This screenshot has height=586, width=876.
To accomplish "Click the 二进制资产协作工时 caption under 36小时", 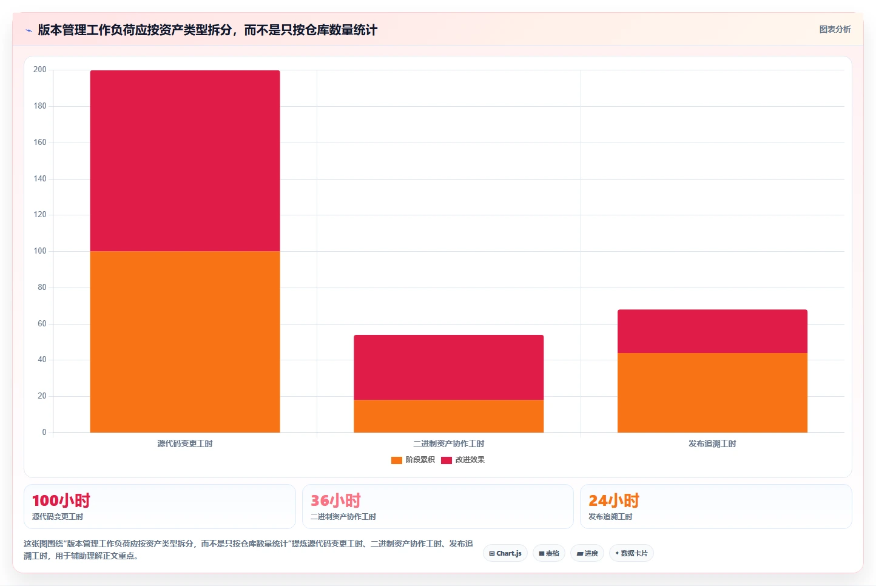I will pyautogui.click(x=343, y=517).
